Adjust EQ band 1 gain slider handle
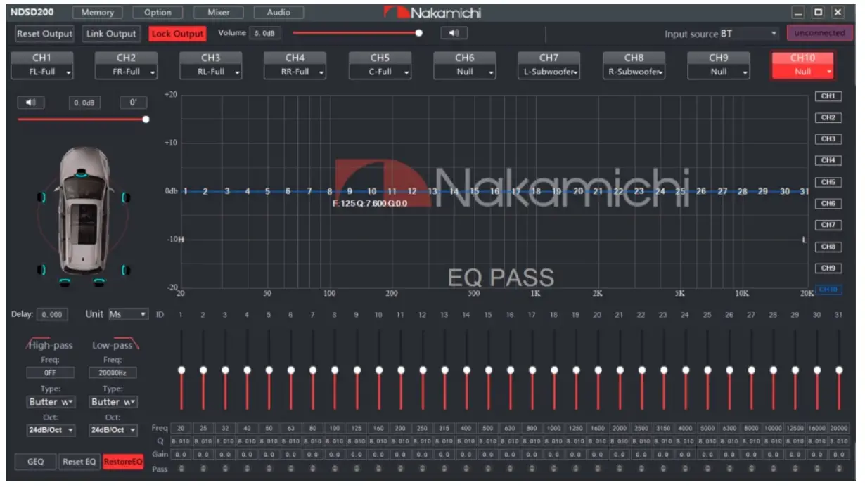This screenshot has width=865, height=487. coord(181,370)
